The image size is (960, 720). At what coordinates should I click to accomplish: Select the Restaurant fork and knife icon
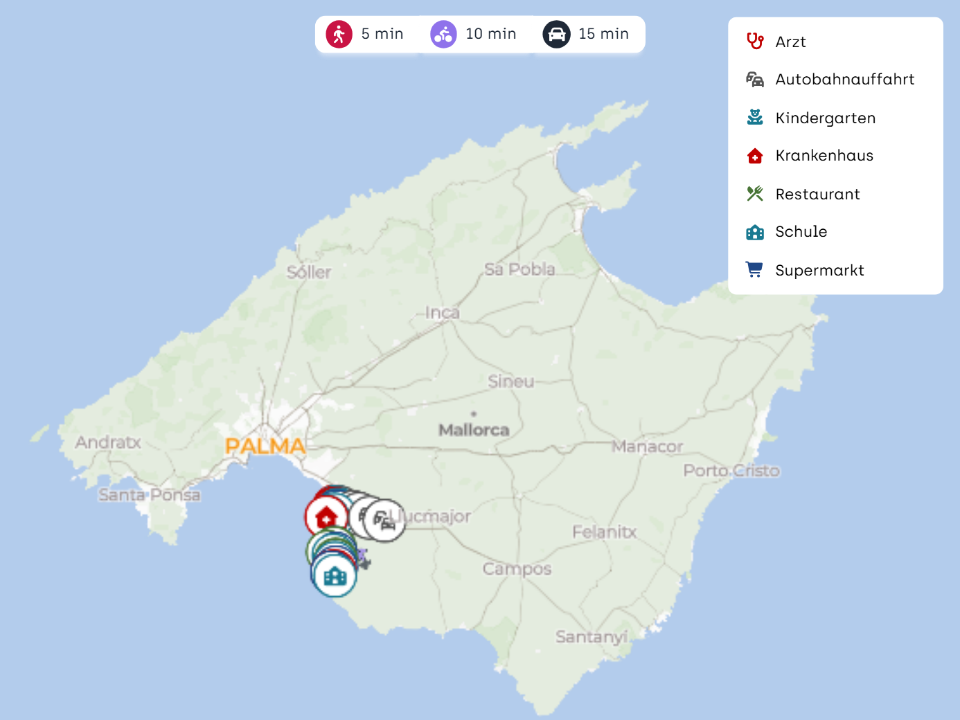pos(755,194)
